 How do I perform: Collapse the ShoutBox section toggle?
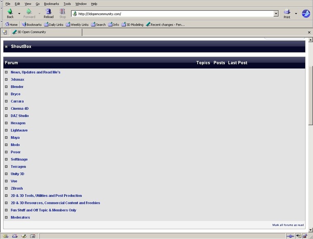pos(6,47)
